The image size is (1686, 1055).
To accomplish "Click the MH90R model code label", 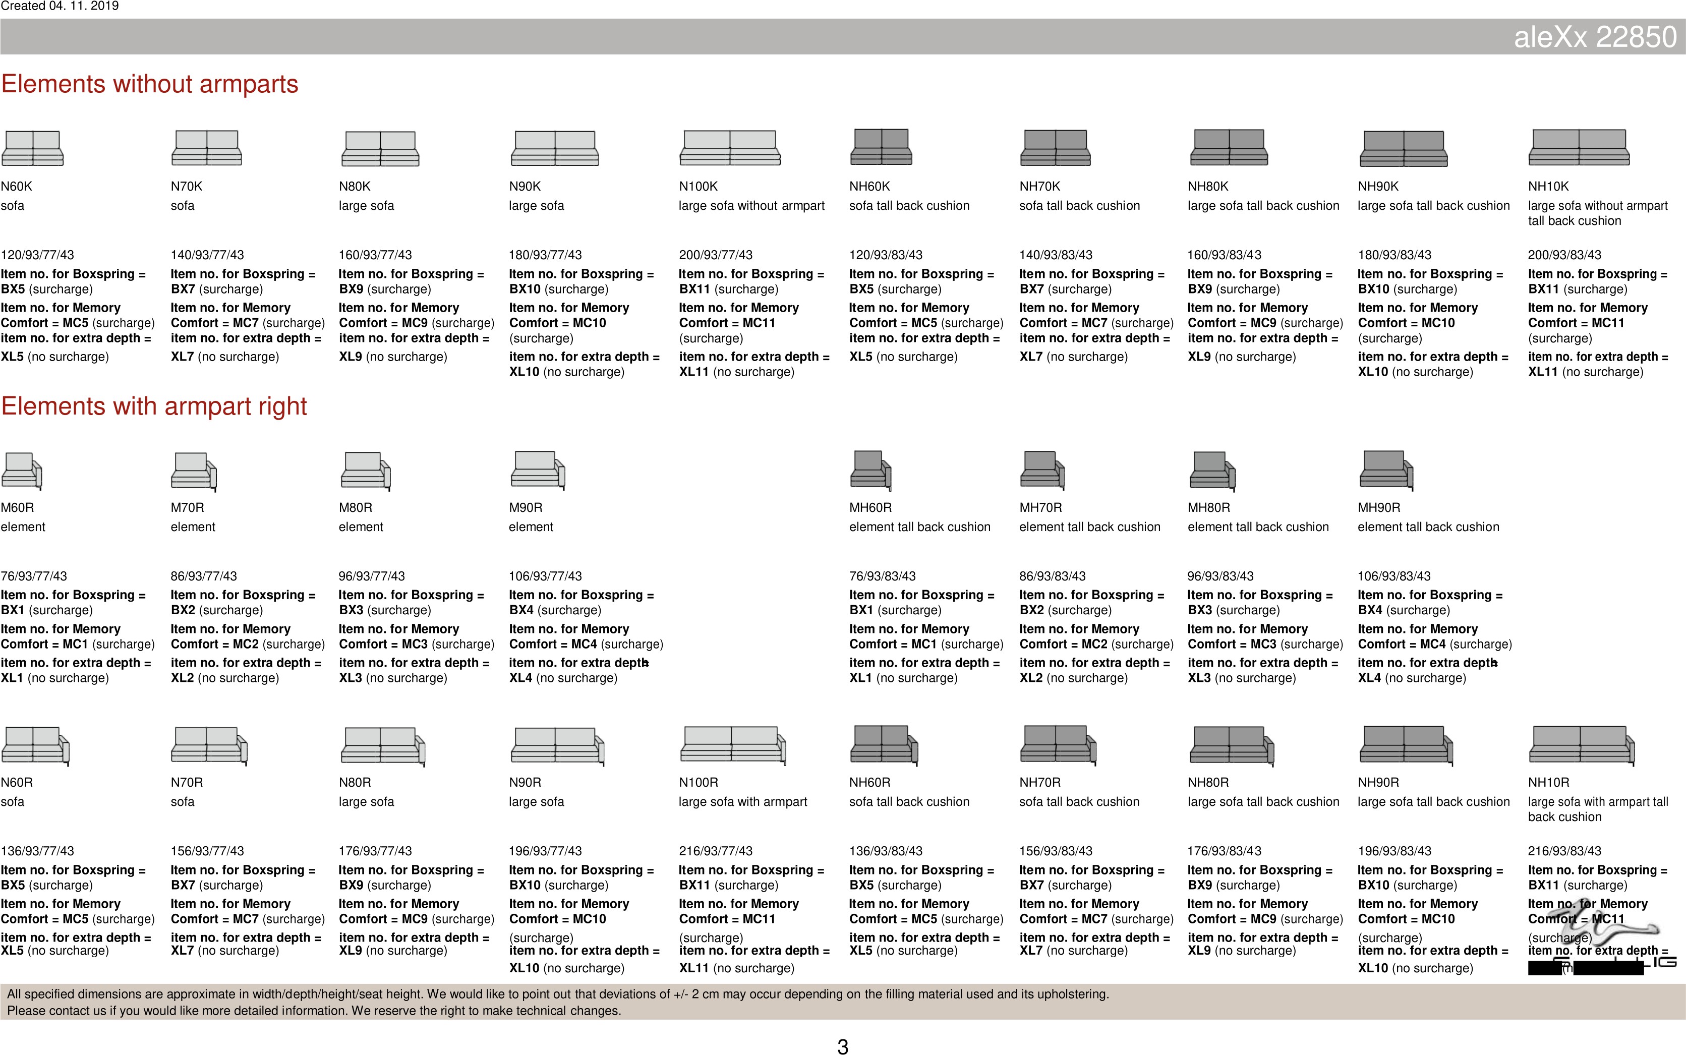I will pyautogui.click(x=1379, y=507).
